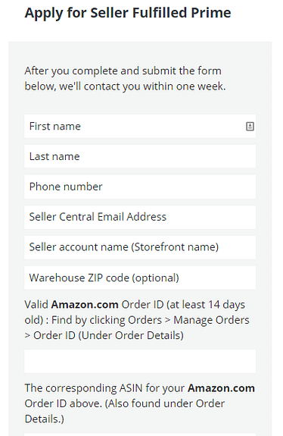Click the 'Valid' word starting Order ID label

[x=36, y=305]
